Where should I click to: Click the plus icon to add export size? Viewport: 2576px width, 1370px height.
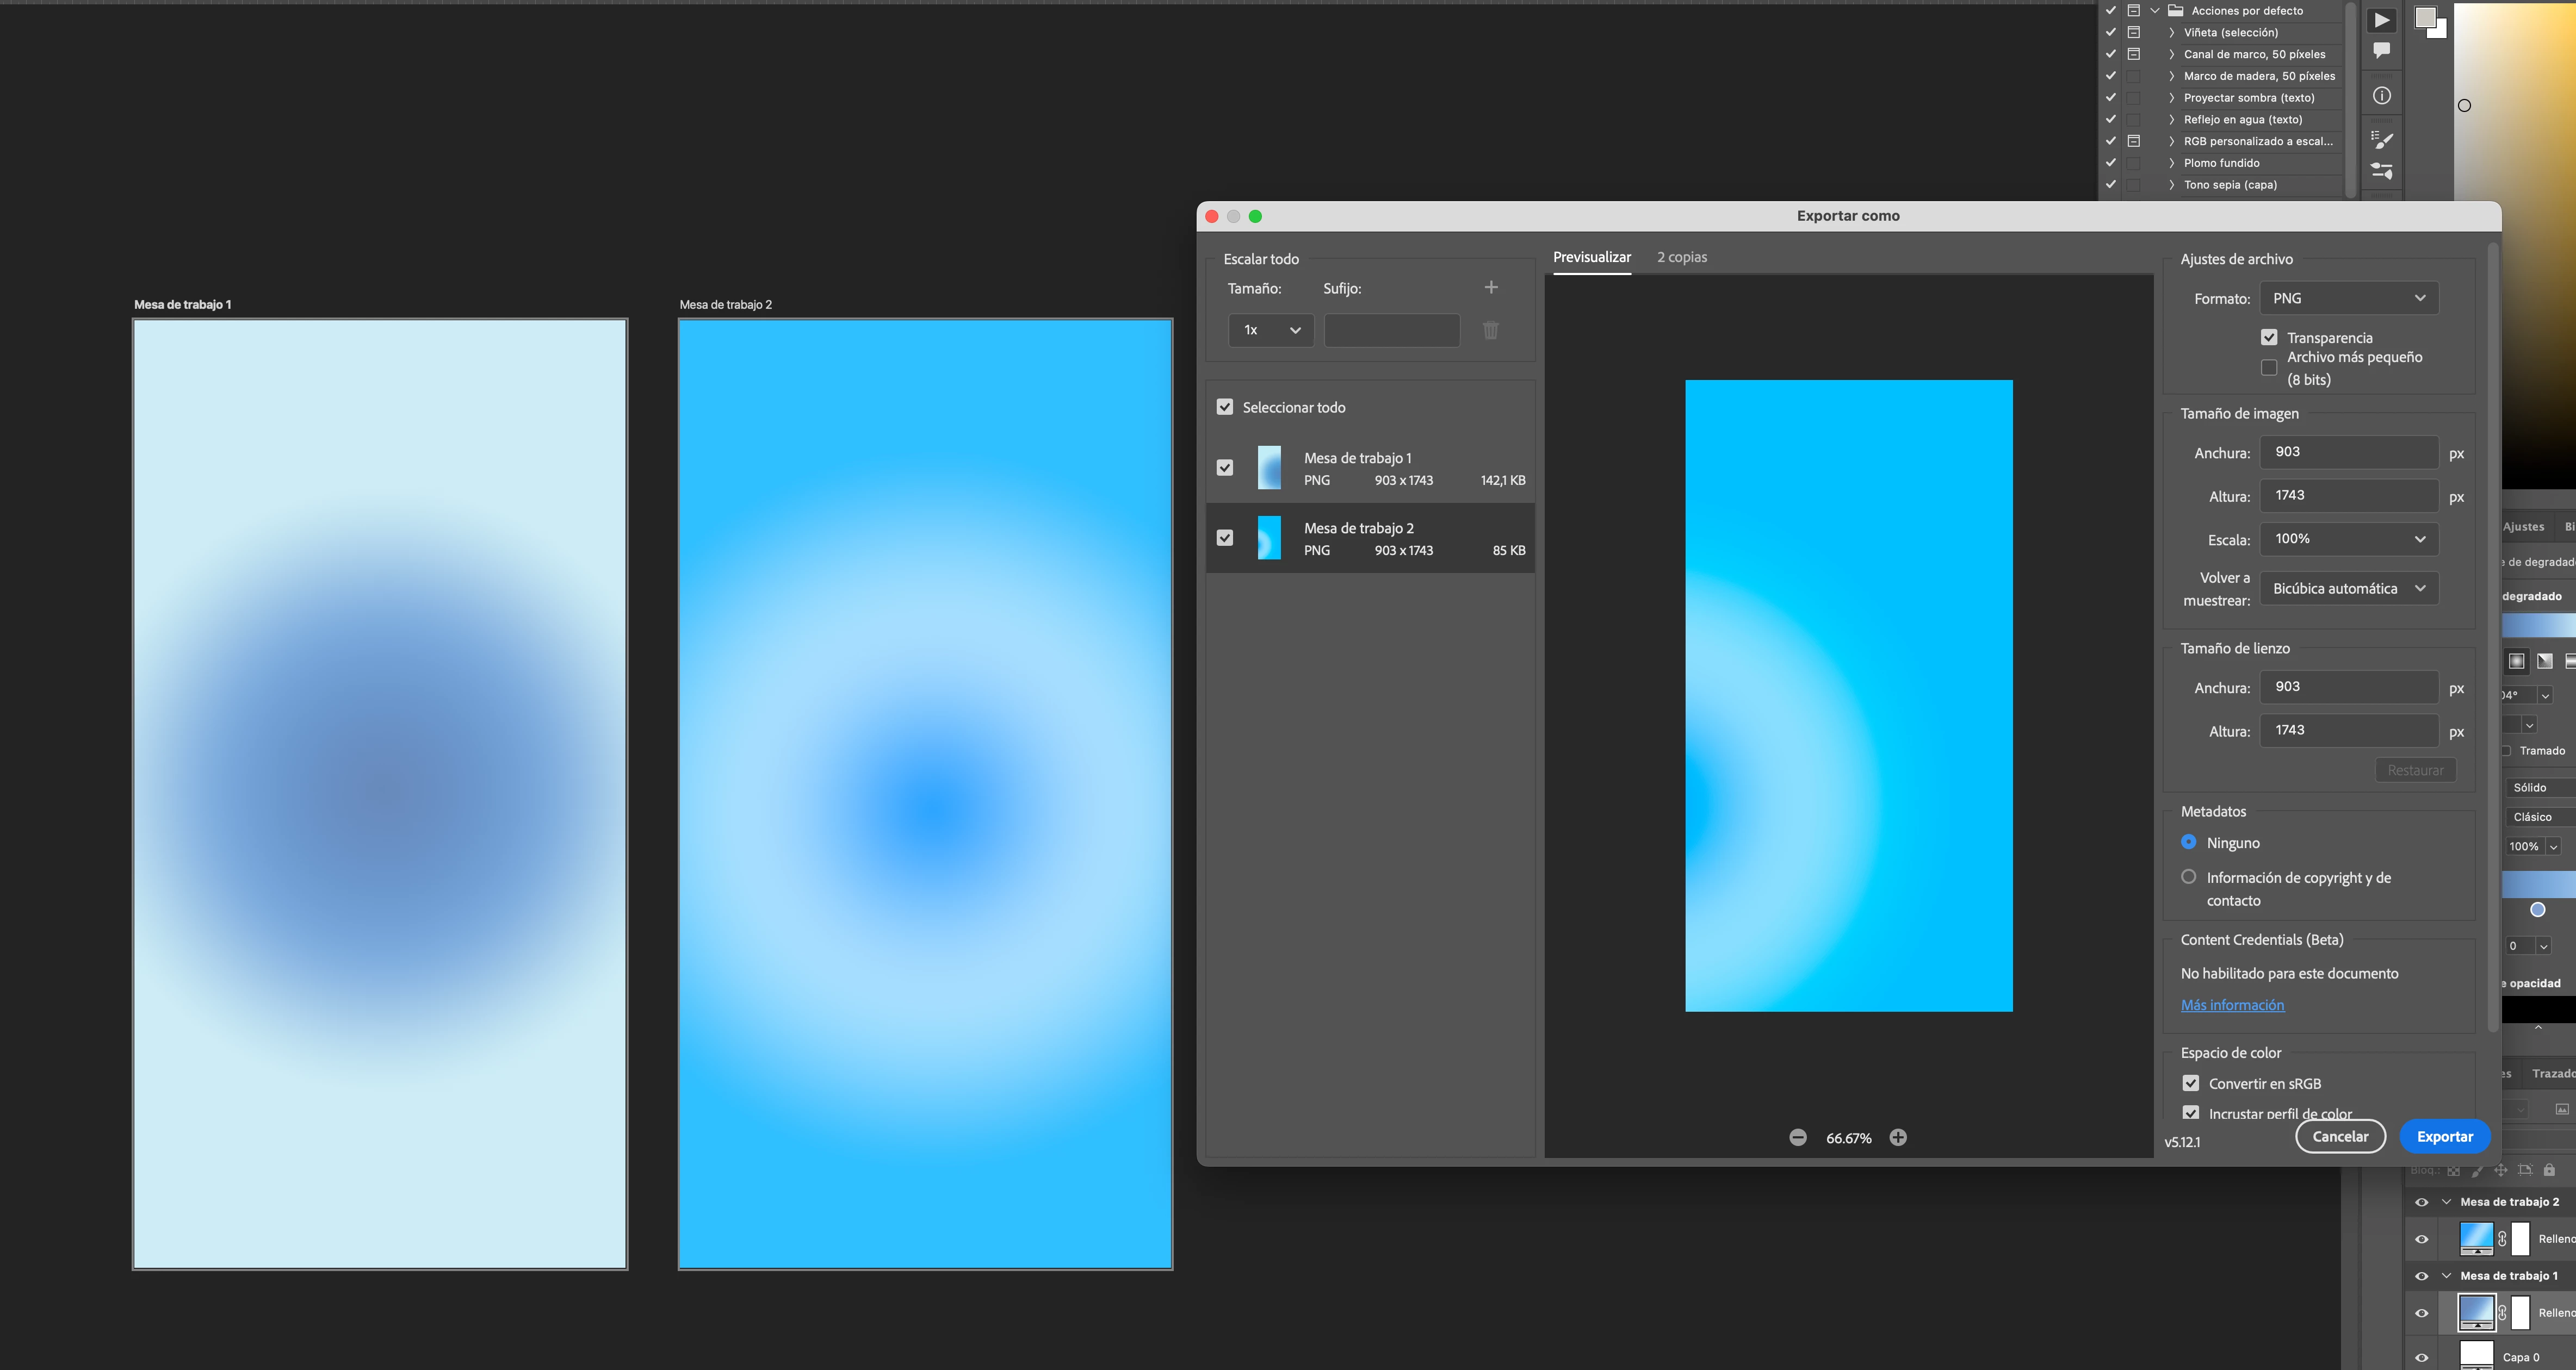click(x=1491, y=288)
